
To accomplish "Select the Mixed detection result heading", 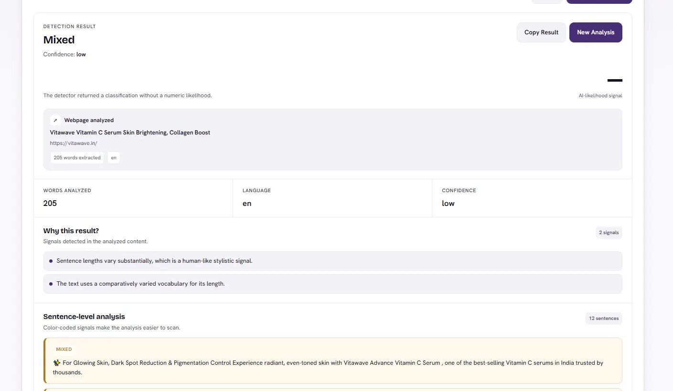I will tap(59, 40).
